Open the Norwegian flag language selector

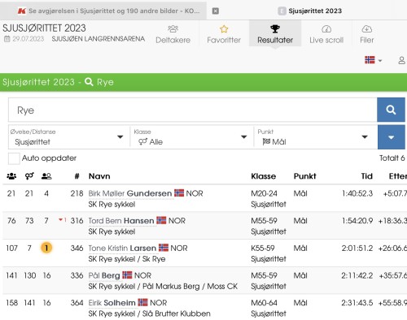coord(373,60)
